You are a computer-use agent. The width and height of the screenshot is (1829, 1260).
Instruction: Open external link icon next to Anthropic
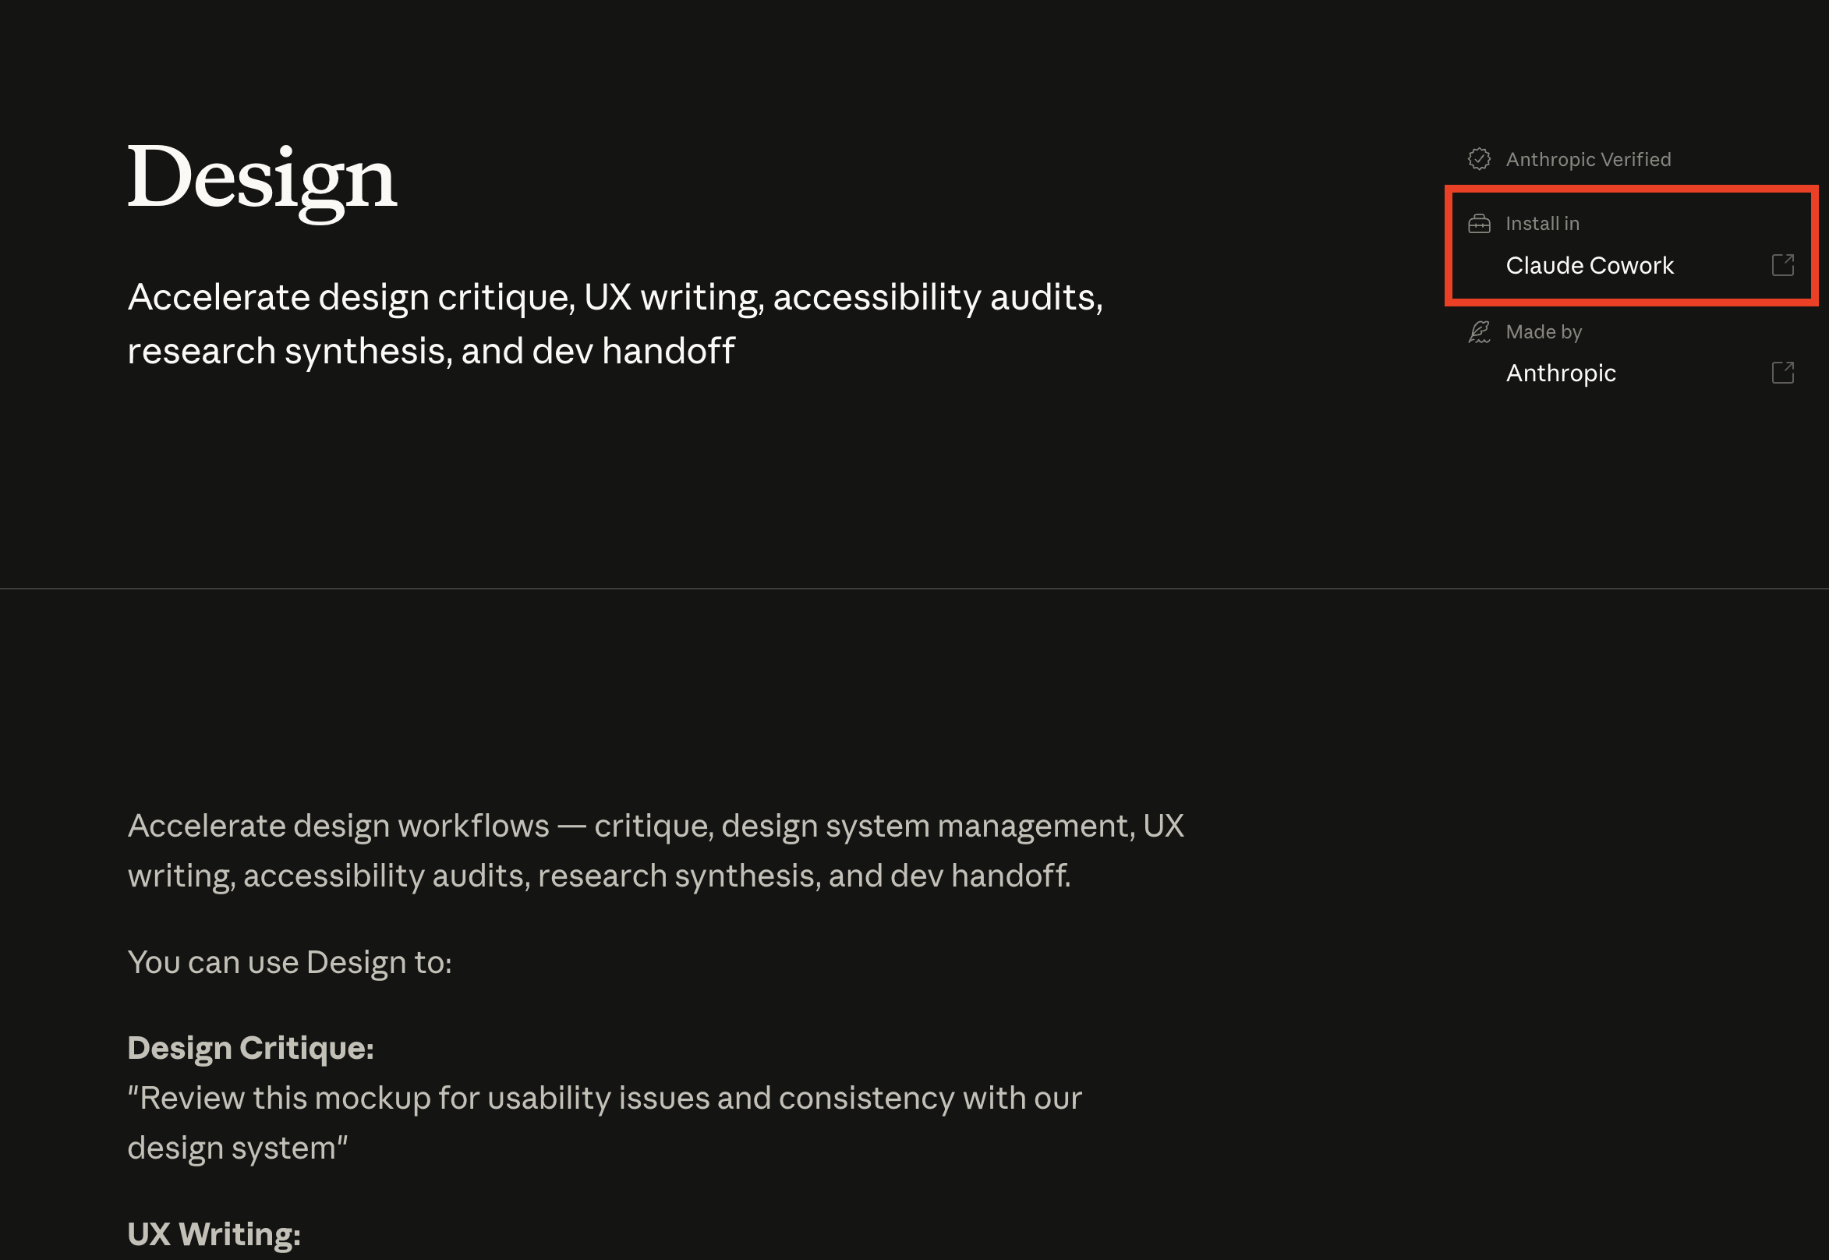pyautogui.click(x=1782, y=373)
